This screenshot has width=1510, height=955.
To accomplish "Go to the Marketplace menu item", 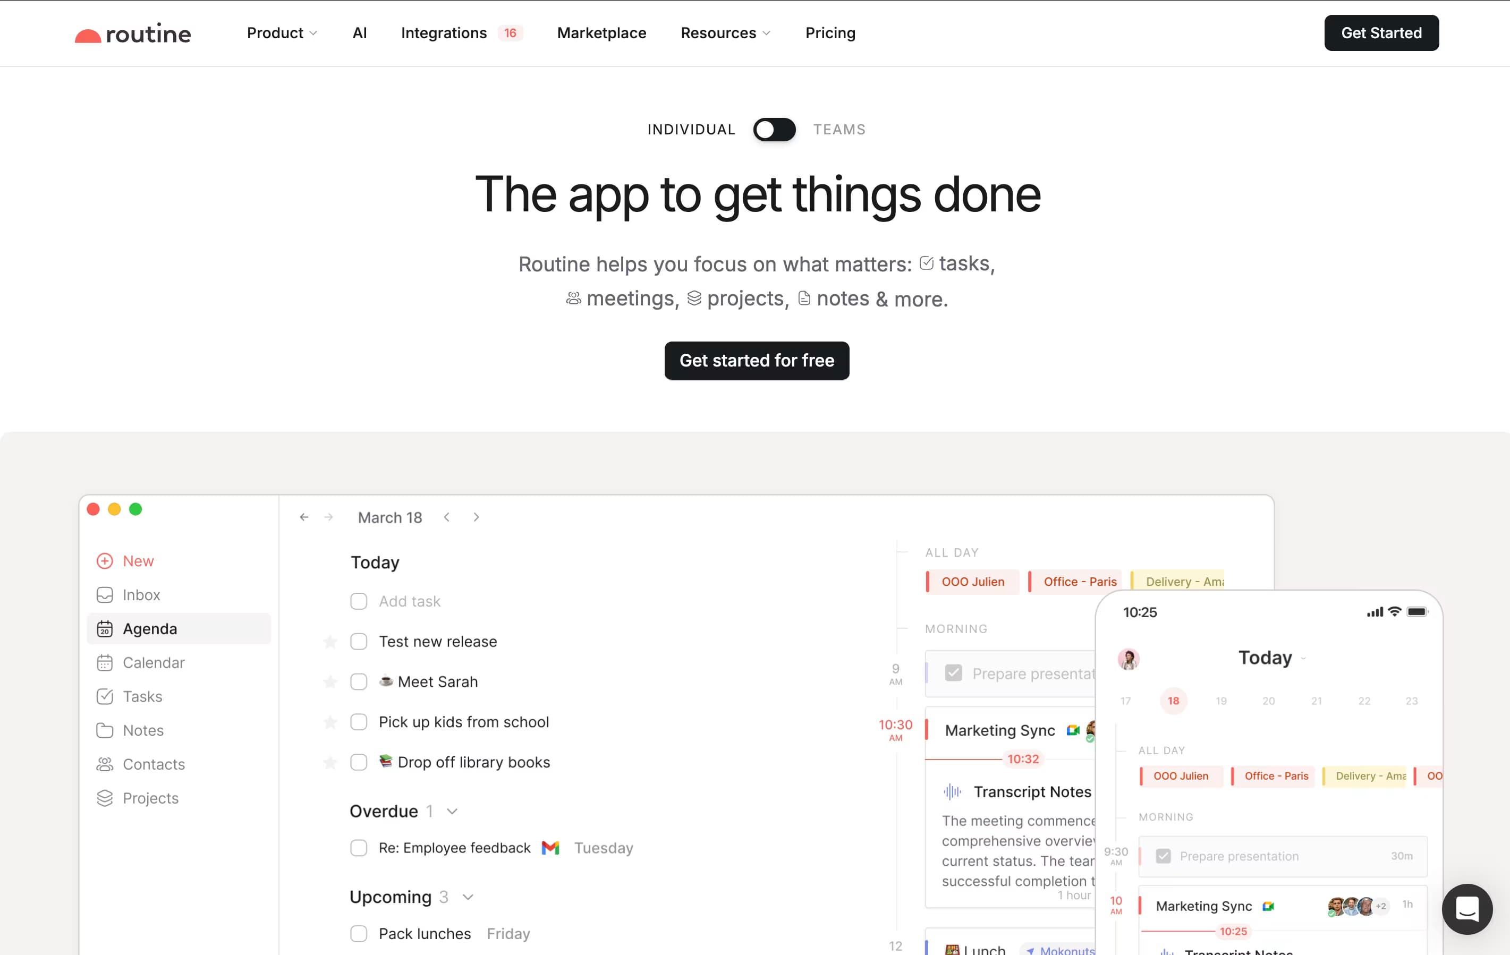I will [x=601, y=32].
